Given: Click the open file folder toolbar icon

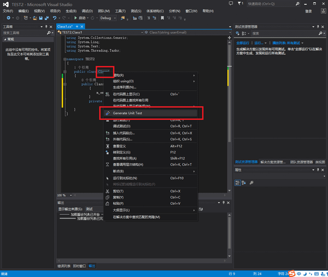Looking at the screenshot, I should pyautogui.click(x=35, y=18).
